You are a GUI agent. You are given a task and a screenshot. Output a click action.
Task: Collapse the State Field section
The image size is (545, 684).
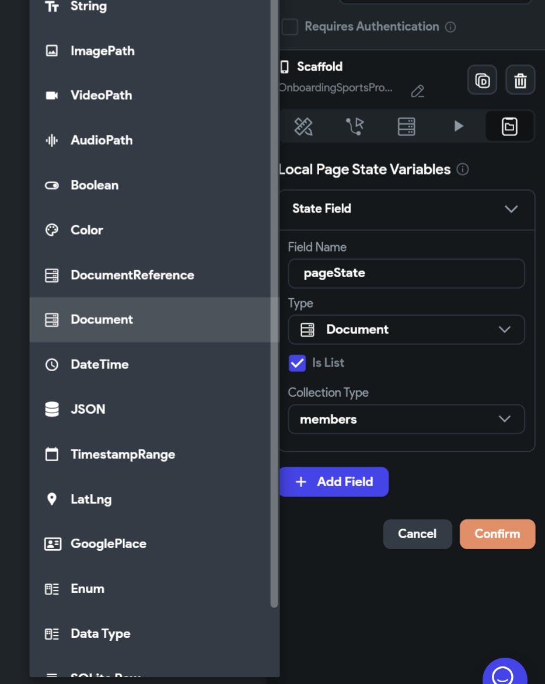point(511,209)
